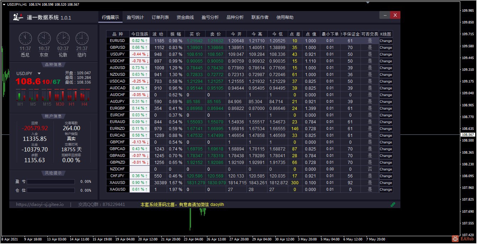The width and height of the screenshot is (477, 244).
Task: Open the 资金曲线 tab
Action: pyautogui.click(x=185, y=17)
